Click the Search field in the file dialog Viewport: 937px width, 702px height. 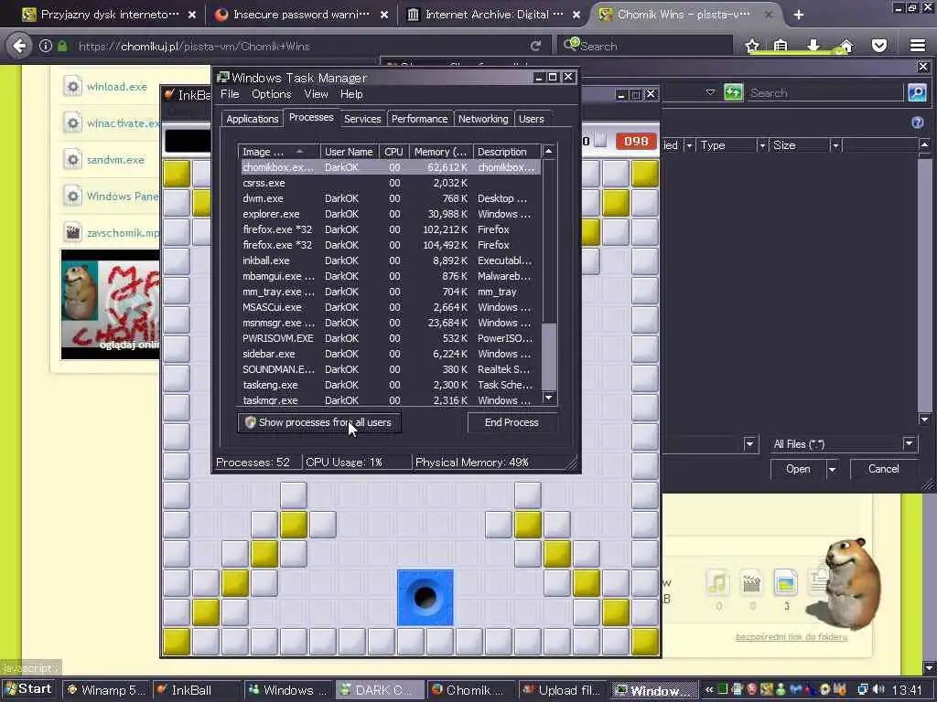pos(824,92)
